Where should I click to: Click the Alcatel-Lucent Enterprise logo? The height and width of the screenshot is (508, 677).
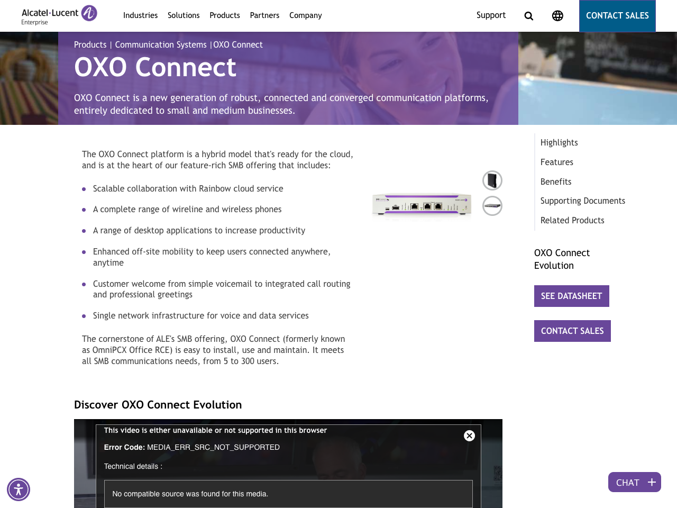coord(59,15)
